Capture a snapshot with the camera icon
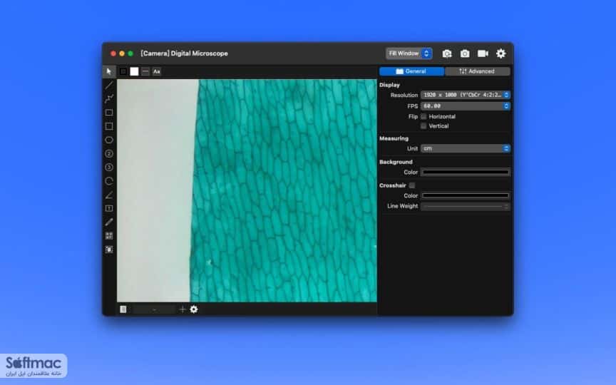 (465, 53)
